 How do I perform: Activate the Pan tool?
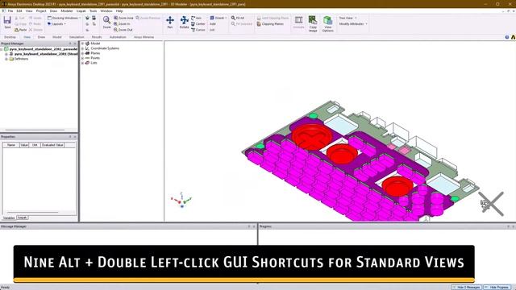click(170, 23)
